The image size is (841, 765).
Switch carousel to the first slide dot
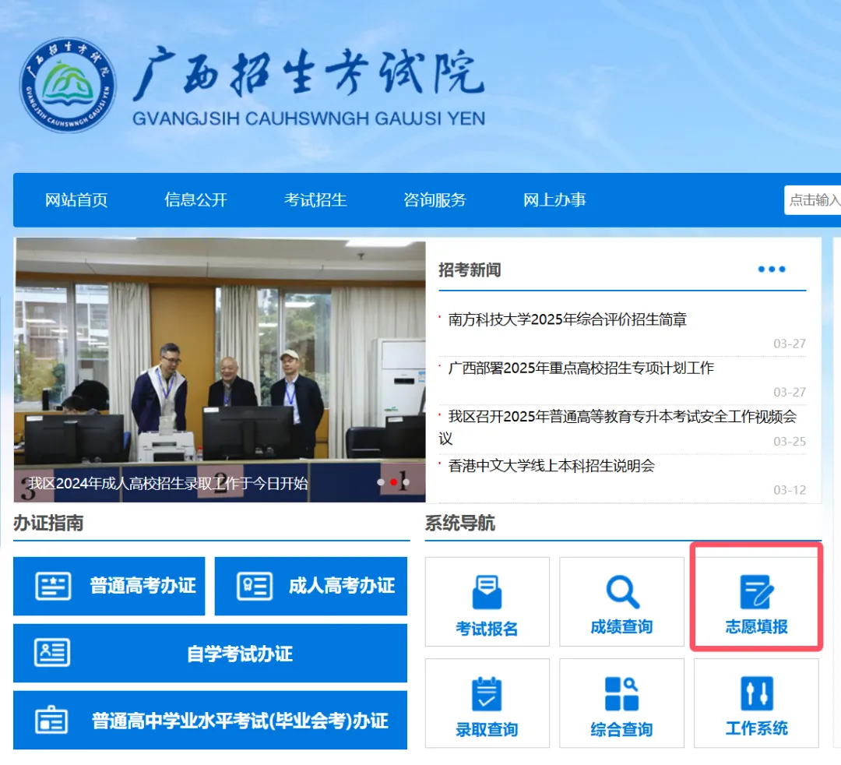381,482
